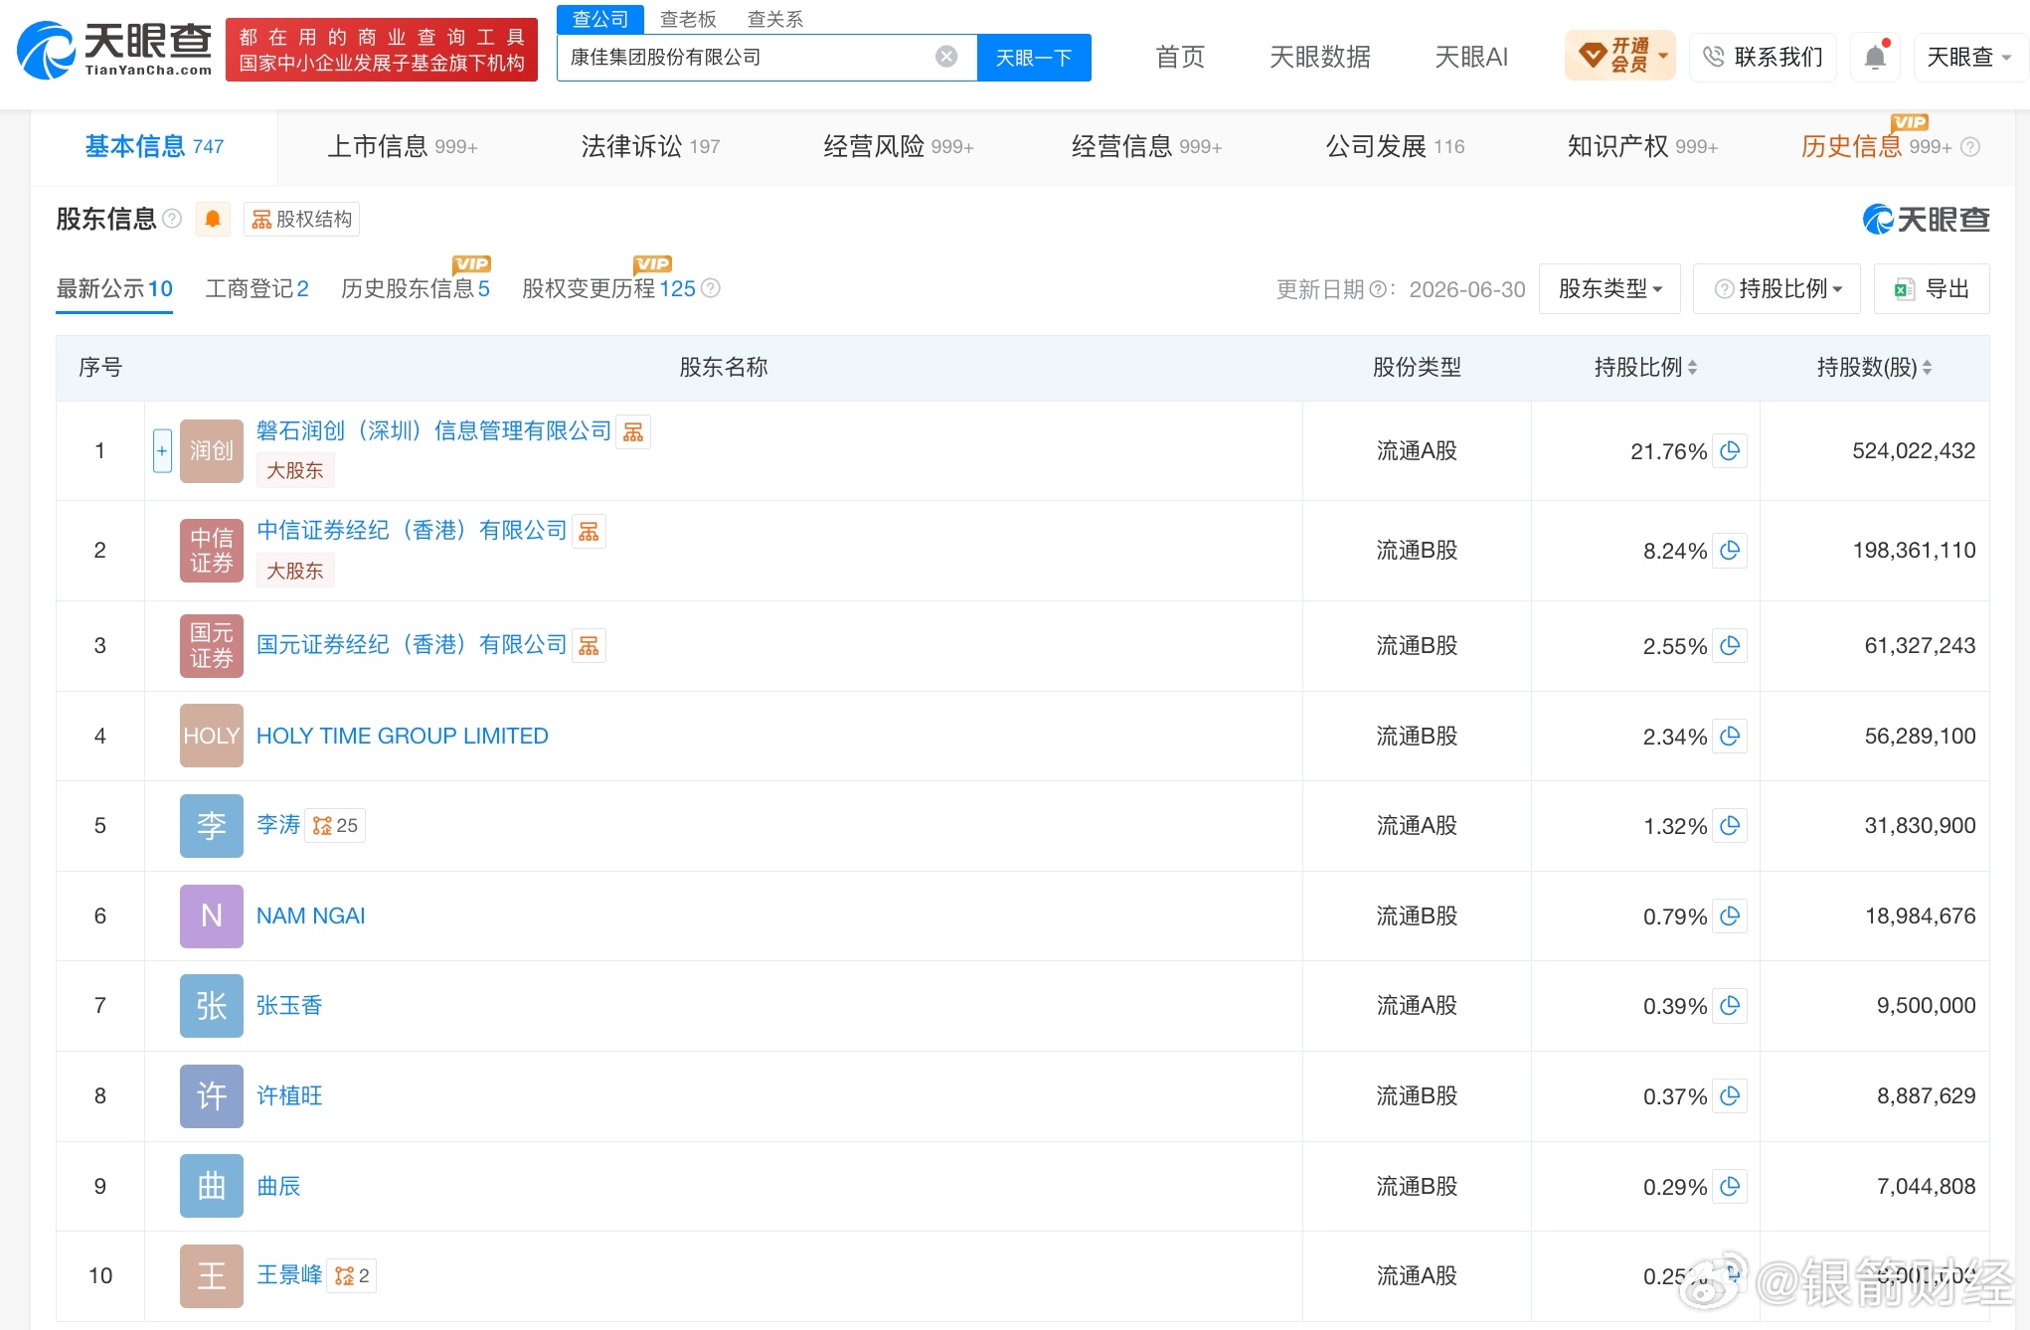
Task: Open equity structure icon for 国元证券经纪
Action: click(589, 646)
